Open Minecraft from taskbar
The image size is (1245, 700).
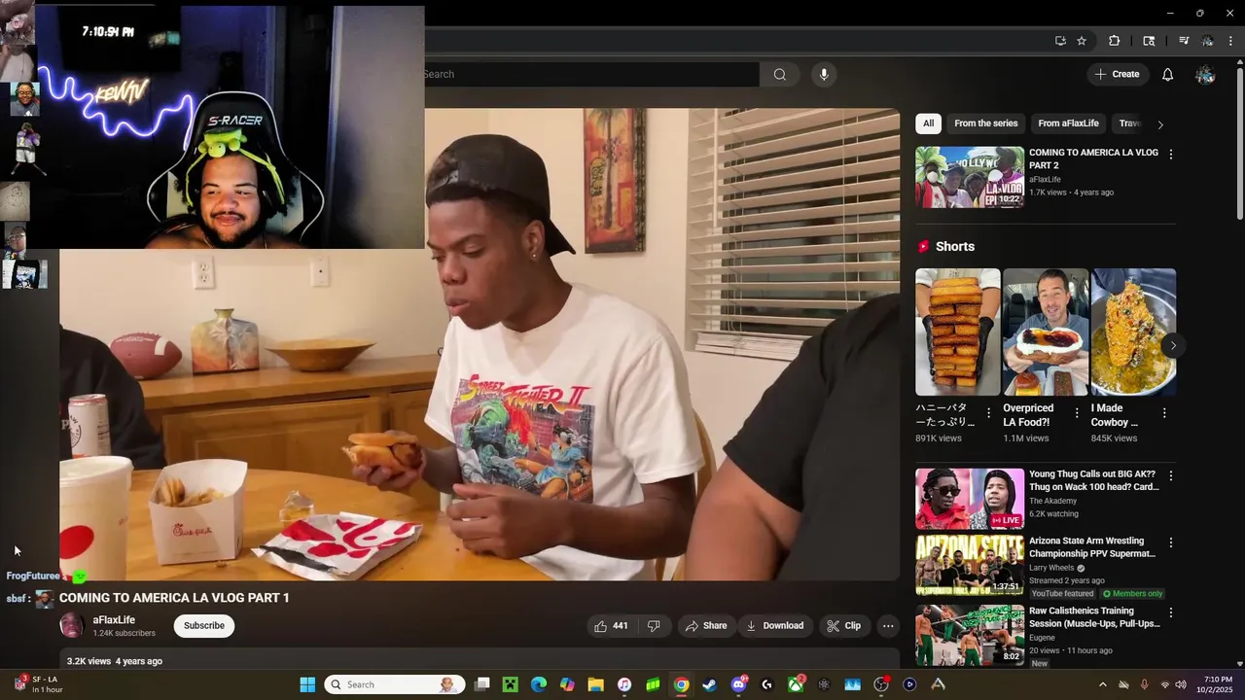[x=510, y=684]
